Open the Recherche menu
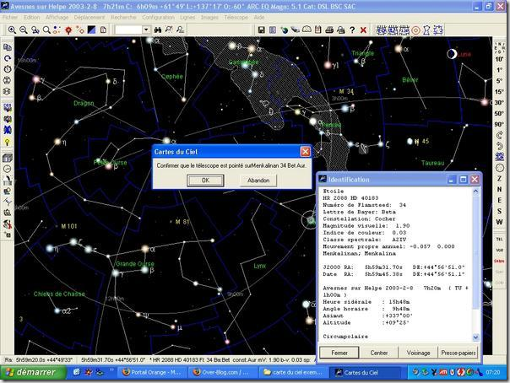The width and height of the screenshot is (510, 383). click(123, 17)
